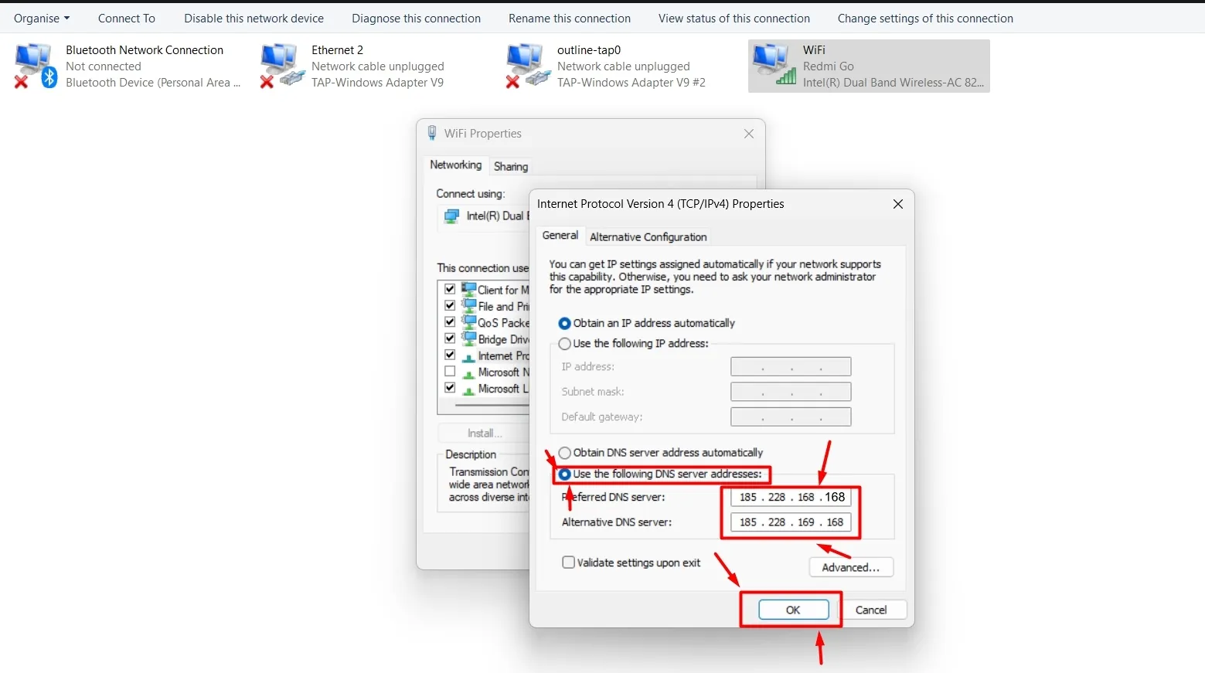Open the Organise dropdown menu

click(42, 19)
